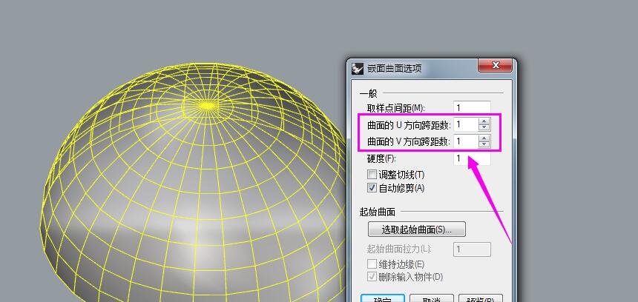The width and height of the screenshot is (638, 302).
Task: Toggle the 删除输入物件 checkbox
Action: tap(372, 278)
